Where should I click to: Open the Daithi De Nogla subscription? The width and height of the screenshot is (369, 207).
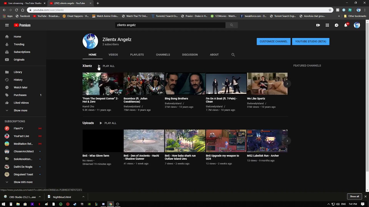click(x=23, y=167)
